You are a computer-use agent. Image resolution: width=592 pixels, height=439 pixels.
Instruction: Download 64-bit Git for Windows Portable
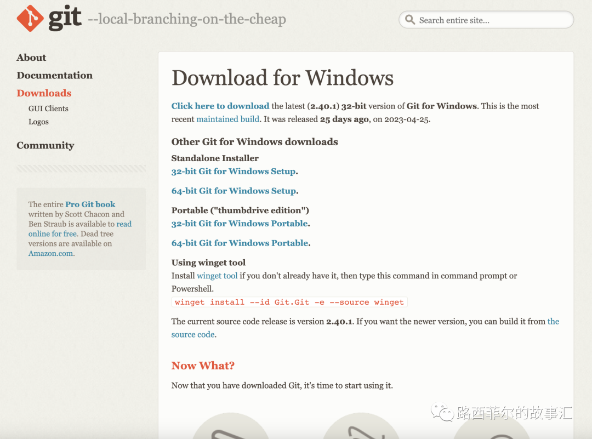point(240,243)
